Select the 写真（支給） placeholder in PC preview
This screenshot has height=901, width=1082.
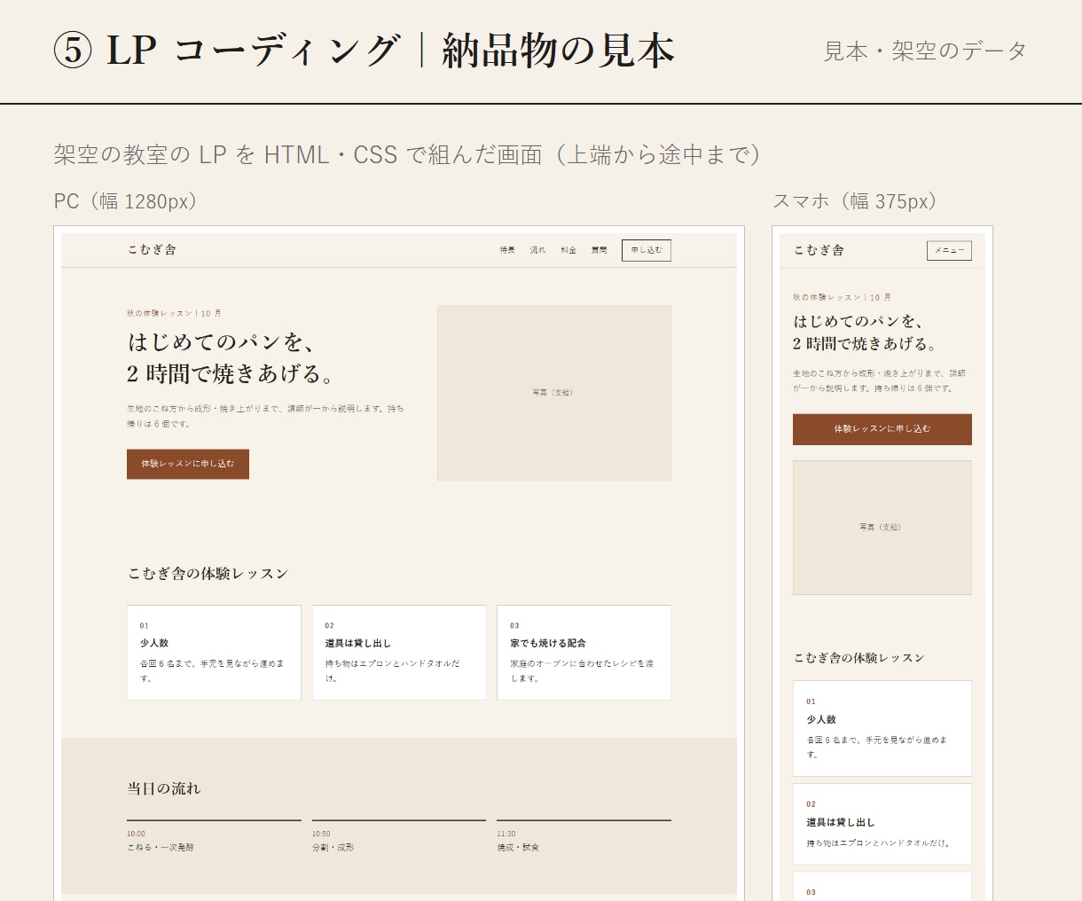coord(554,393)
